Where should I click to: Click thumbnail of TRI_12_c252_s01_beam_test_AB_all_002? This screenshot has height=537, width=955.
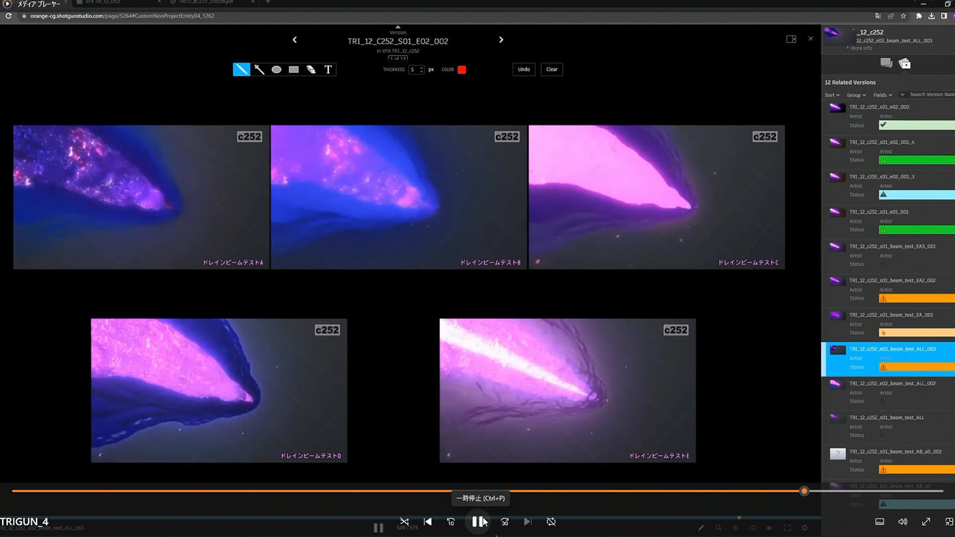(x=838, y=455)
